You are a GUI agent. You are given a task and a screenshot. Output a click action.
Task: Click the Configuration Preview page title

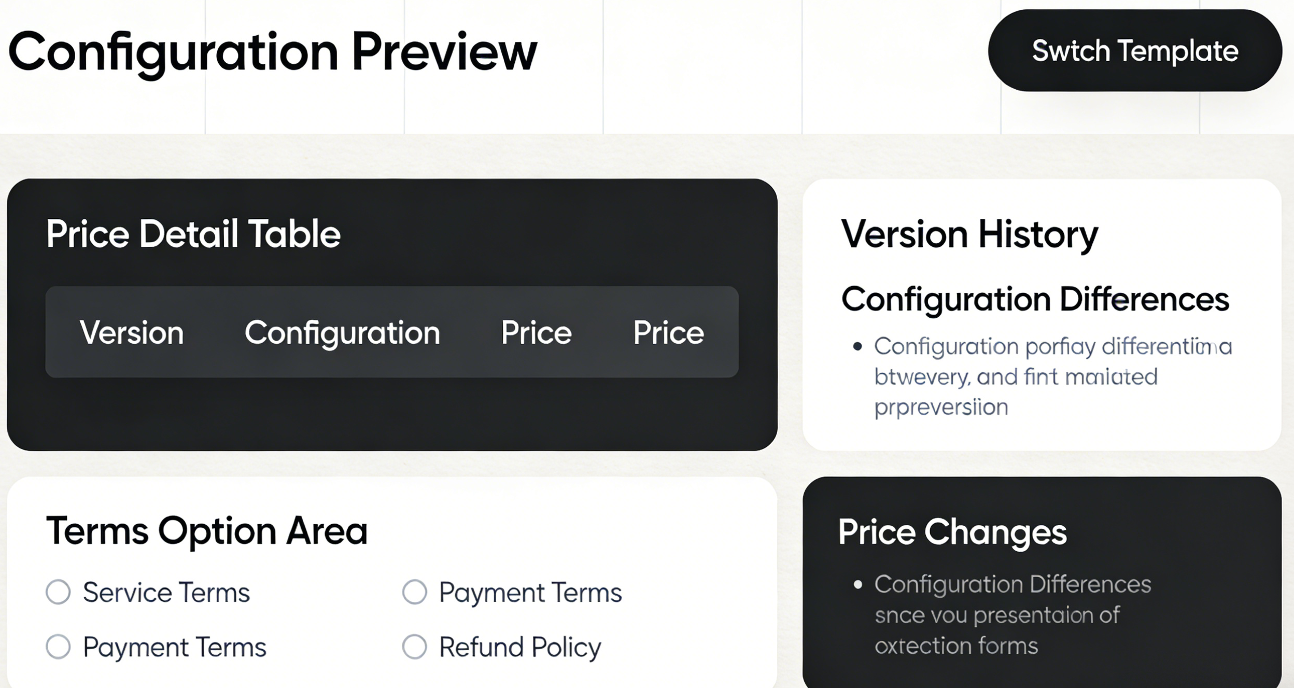(273, 52)
